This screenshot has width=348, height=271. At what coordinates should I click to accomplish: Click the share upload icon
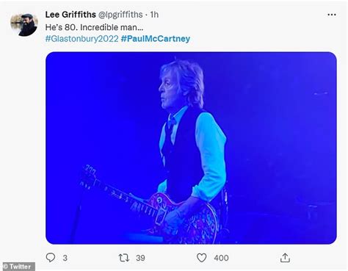point(285,258)
